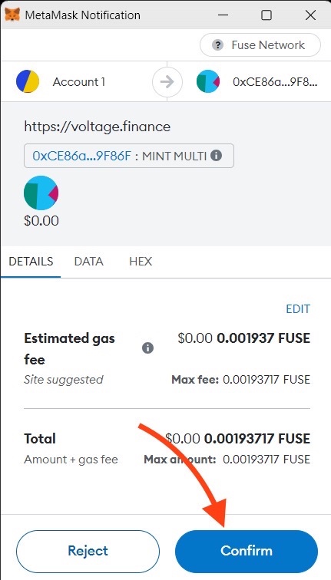The image size is (331, 580).
Task: Maximize the MetaMask Notification window
Action: coord(266,15)
